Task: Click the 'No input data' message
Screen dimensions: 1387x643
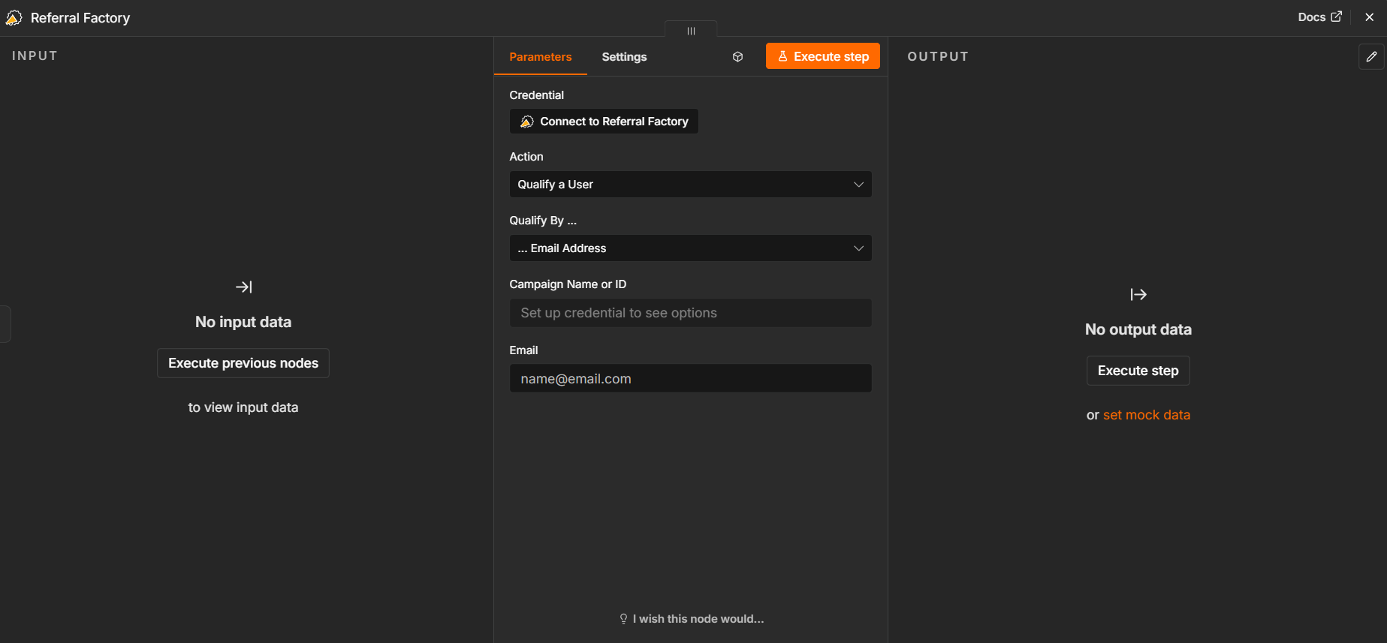Action: tap(243, 322)
